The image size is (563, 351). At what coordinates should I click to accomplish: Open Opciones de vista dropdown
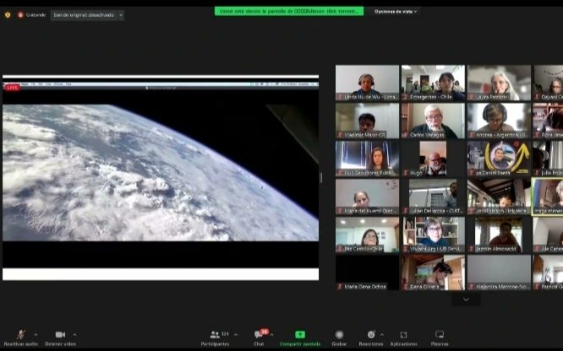tap(396, 12)
